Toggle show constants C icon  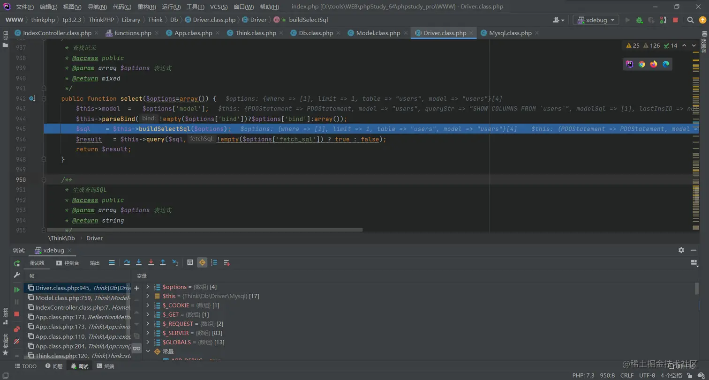coord(202,262)
